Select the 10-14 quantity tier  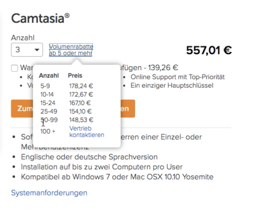[x=47, y=94]
